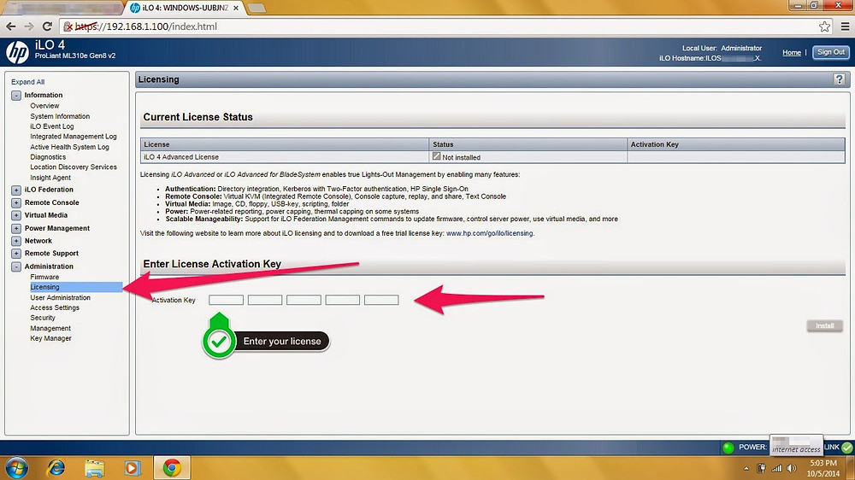The image size is (855, 480).
Task: Launch Internet Explorer from taskbar
Action: pyautogui.click(x=56, y=467)
